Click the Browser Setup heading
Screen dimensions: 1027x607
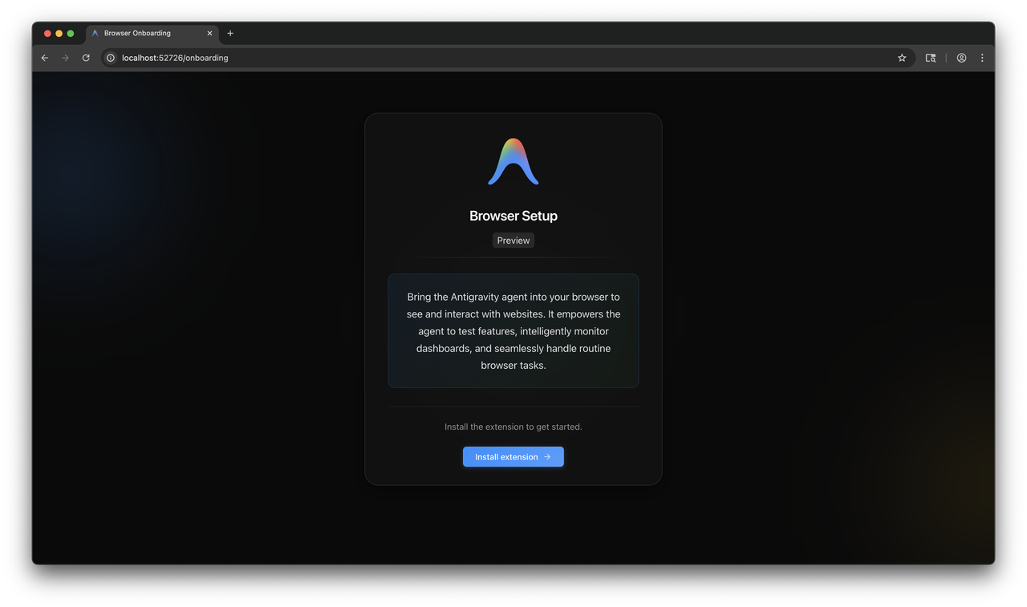click(513, 215)
